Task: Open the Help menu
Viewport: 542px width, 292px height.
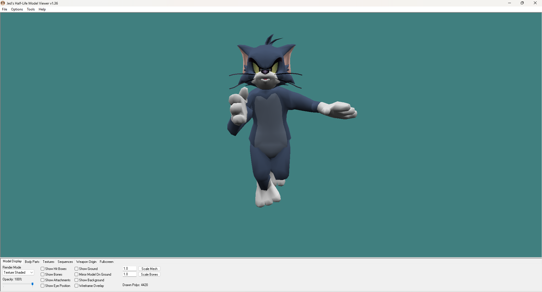Action: coord(42,9)
